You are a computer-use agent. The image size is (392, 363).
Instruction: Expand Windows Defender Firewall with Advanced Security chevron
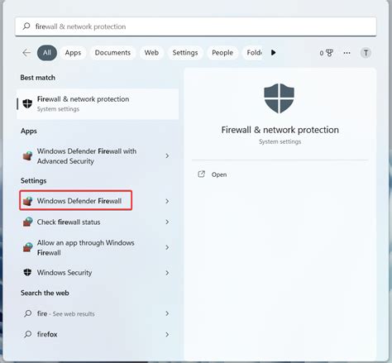coord(167,156)
